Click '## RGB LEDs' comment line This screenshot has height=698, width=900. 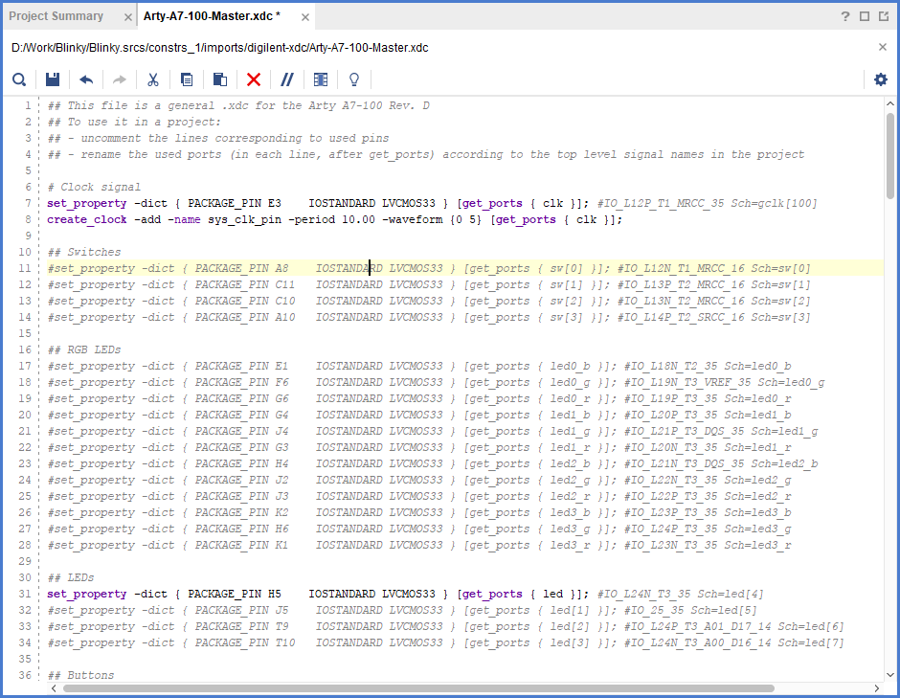tap(84, 349)
